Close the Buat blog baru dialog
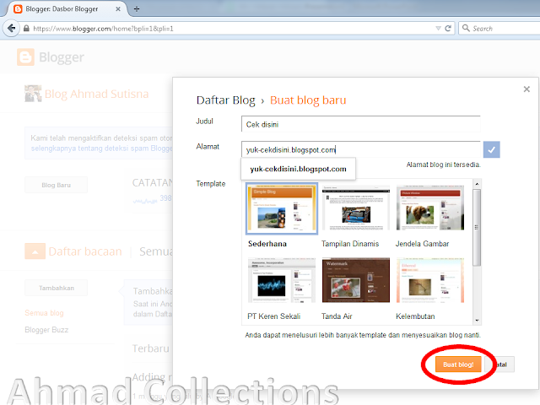540x405 pixels. tap(526, 89)
